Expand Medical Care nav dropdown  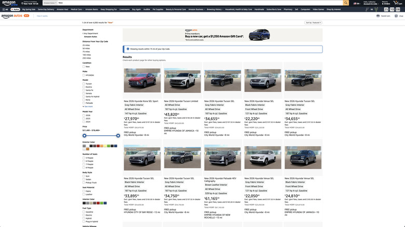point(77,9)
